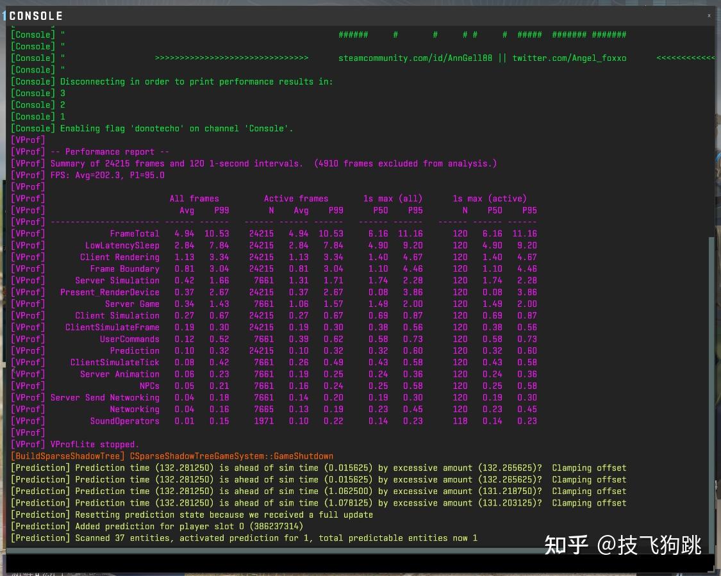Viewport: 721px width, 576px height.
Task: Click the LowLatencySleep row label
Action: coord(122,245)
